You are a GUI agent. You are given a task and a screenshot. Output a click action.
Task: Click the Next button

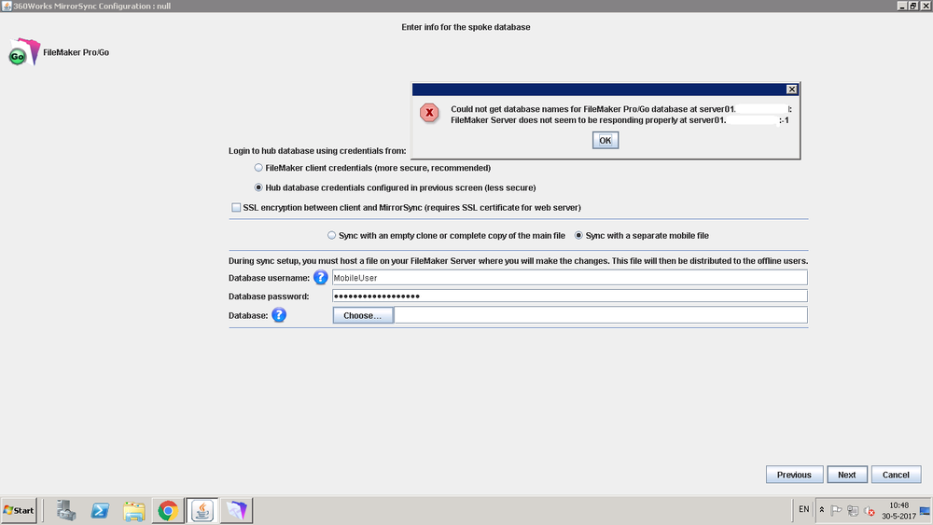(846, 475)
